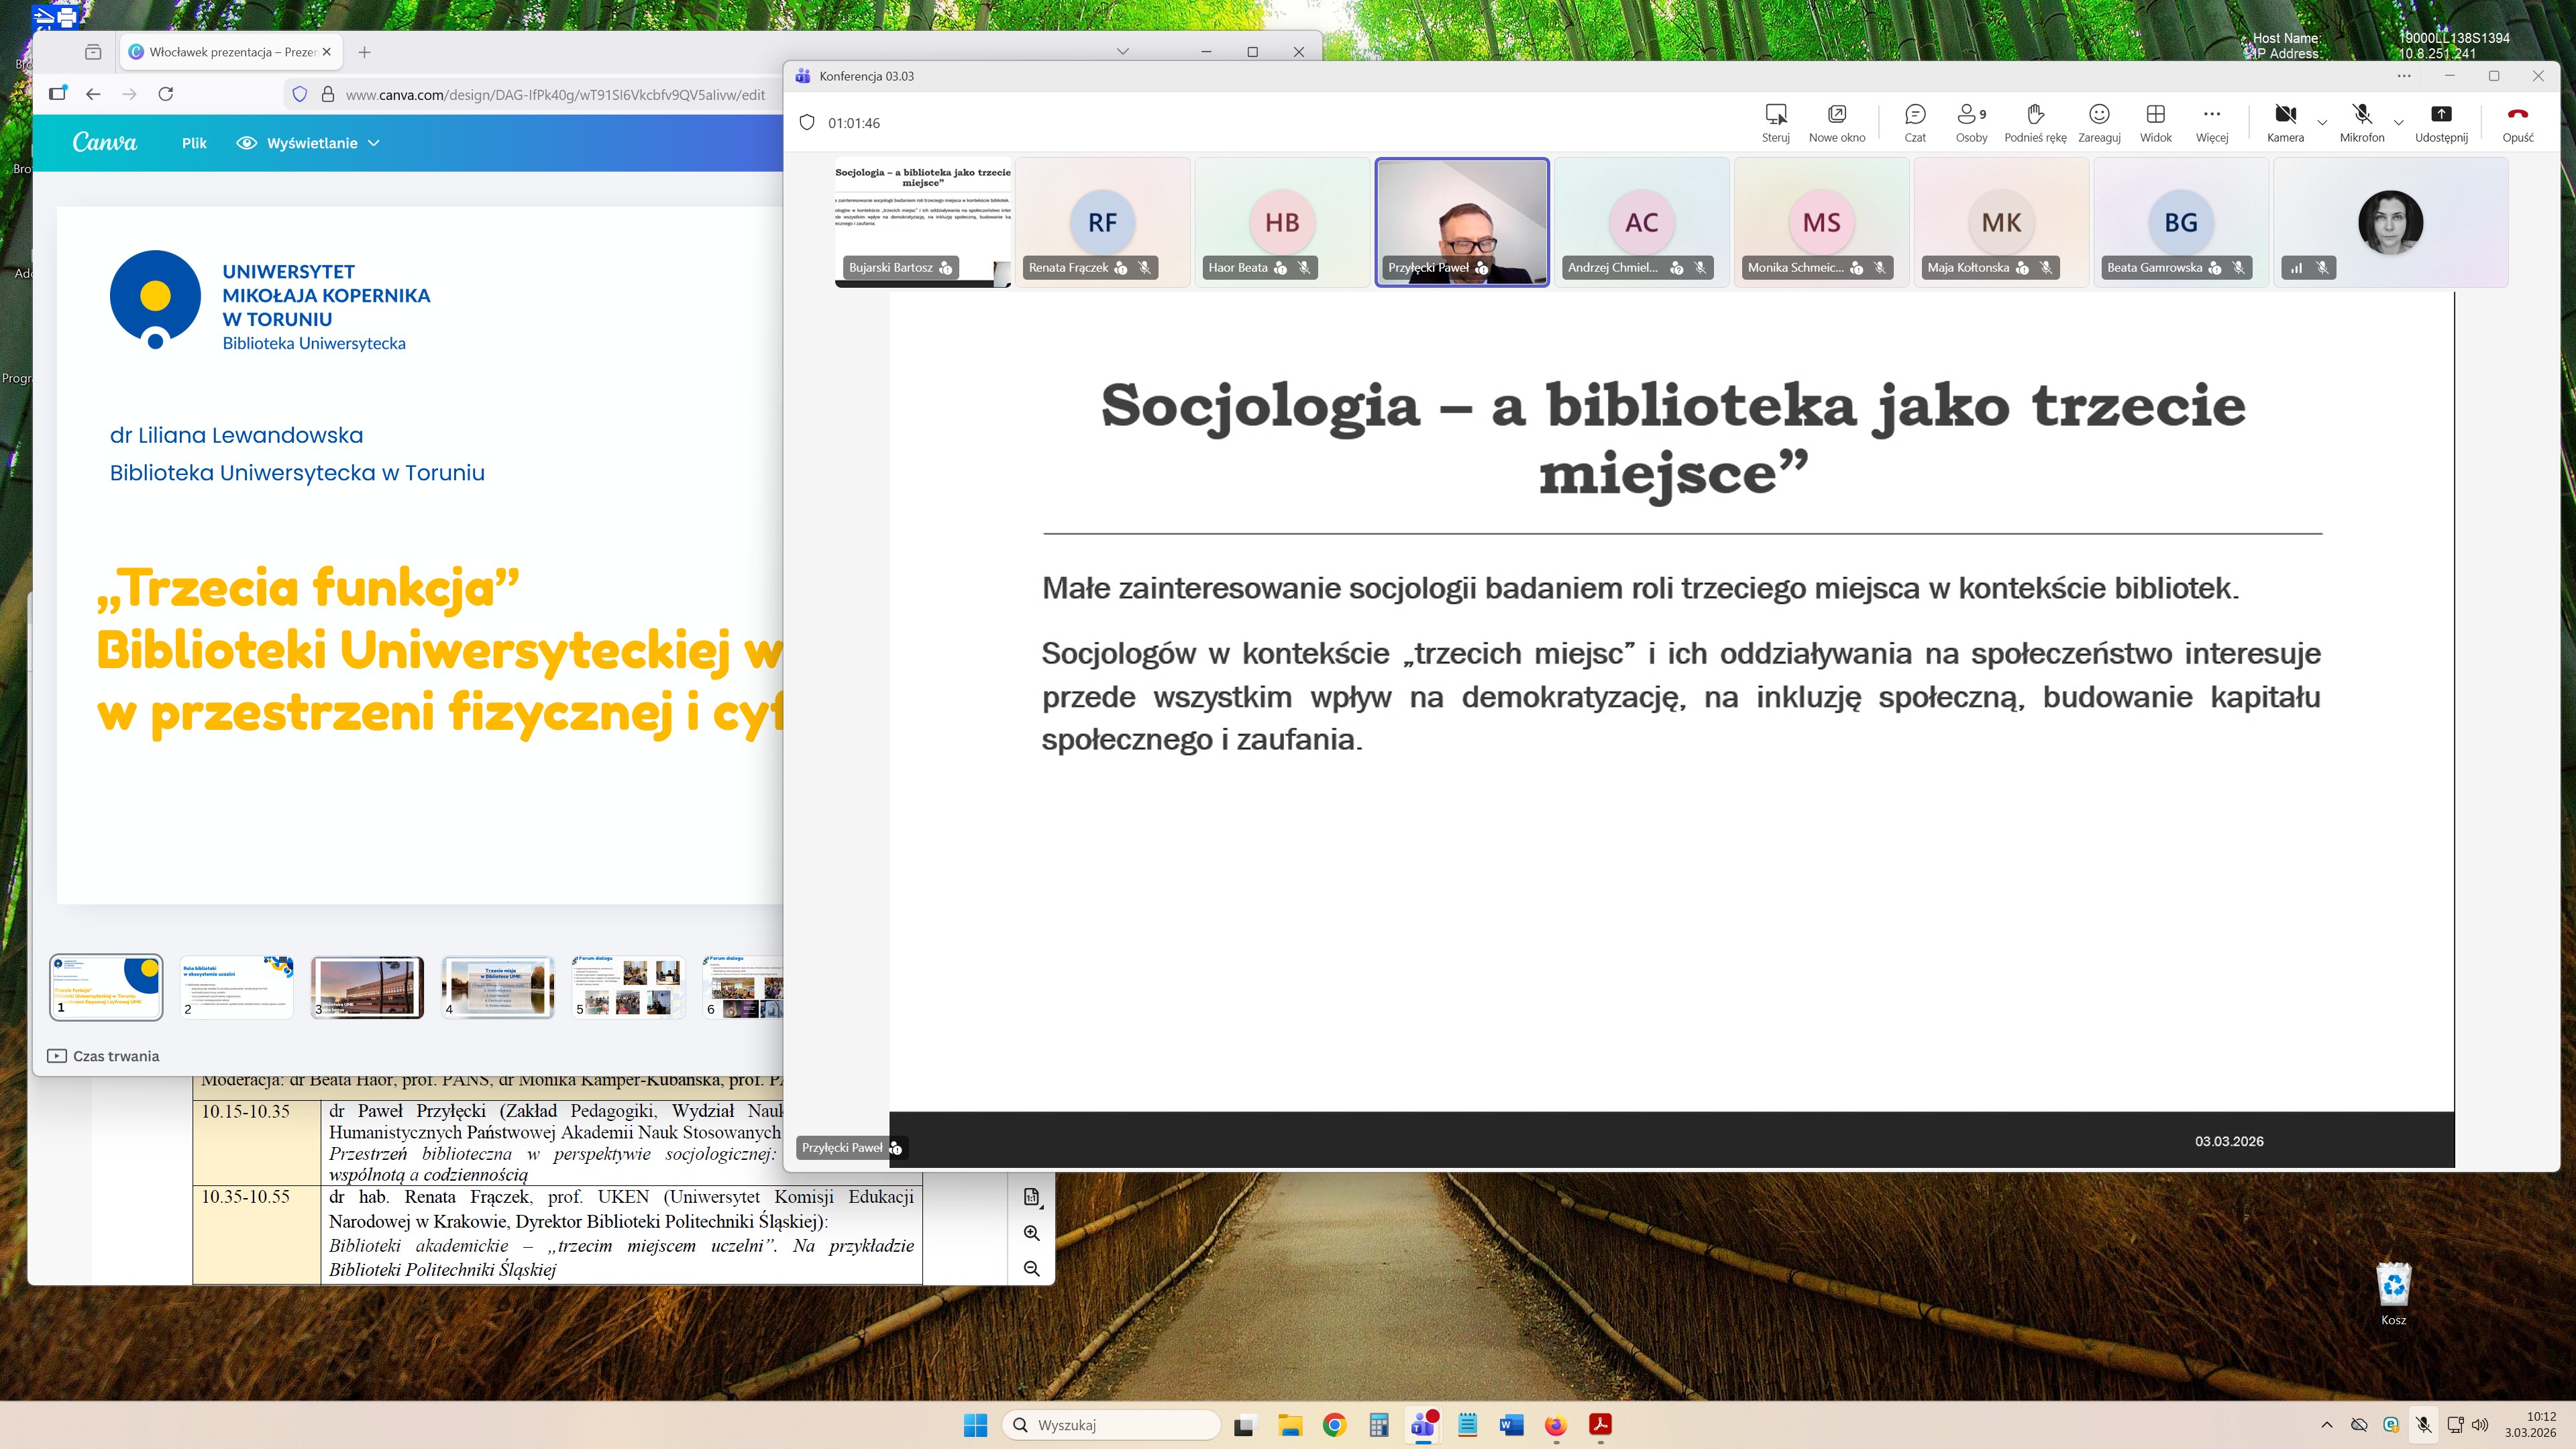This screenshot has height=1449, width=2576.
Task: Click the Wyszukaj taskbar search field
Action: click(x=1111, y=1425)
